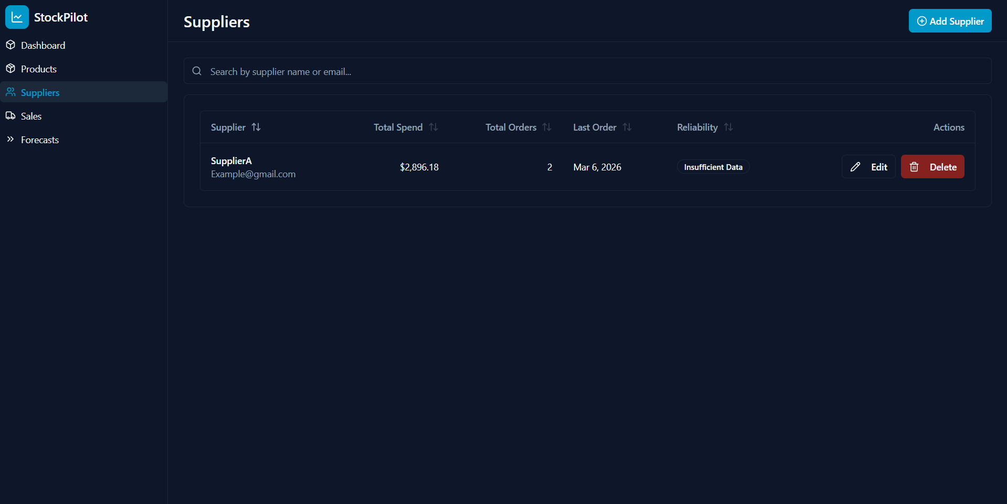Click the pencil icon on the Edit button
Viewport: 1007px width, 504px height.
pyautogui.click(x=855, y=166)
